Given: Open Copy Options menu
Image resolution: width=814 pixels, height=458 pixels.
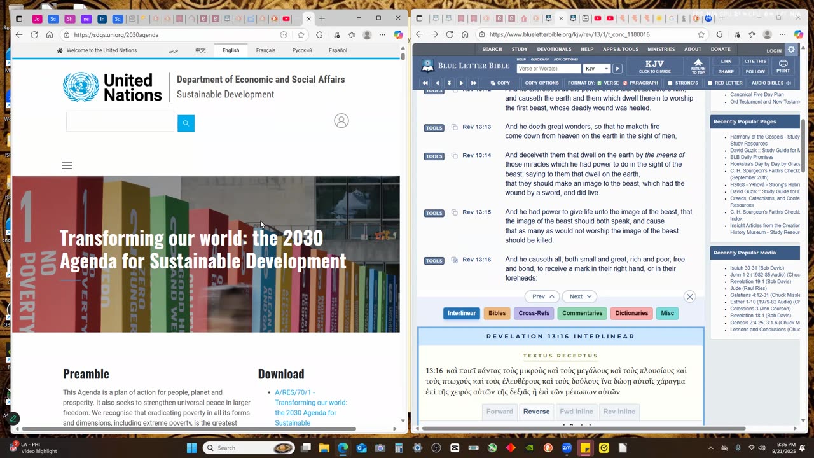Looking at the screenshot, I should tap(542, 83).
